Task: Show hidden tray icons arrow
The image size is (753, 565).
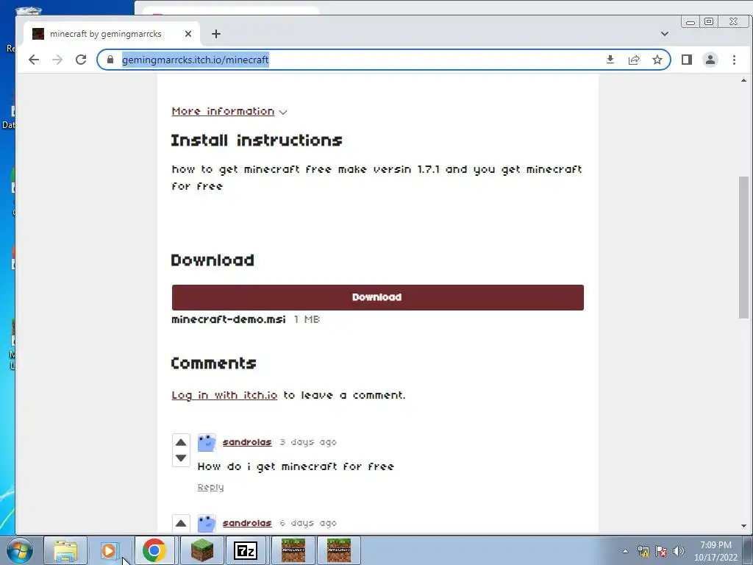Action: click(x=625, y=551)
